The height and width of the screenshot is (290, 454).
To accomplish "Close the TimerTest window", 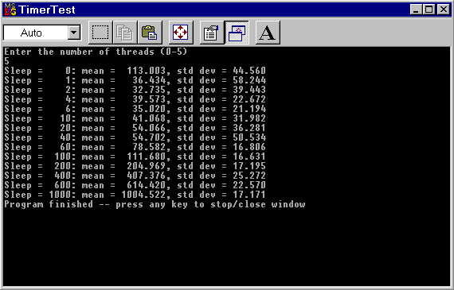I will [x=443, y=10].
